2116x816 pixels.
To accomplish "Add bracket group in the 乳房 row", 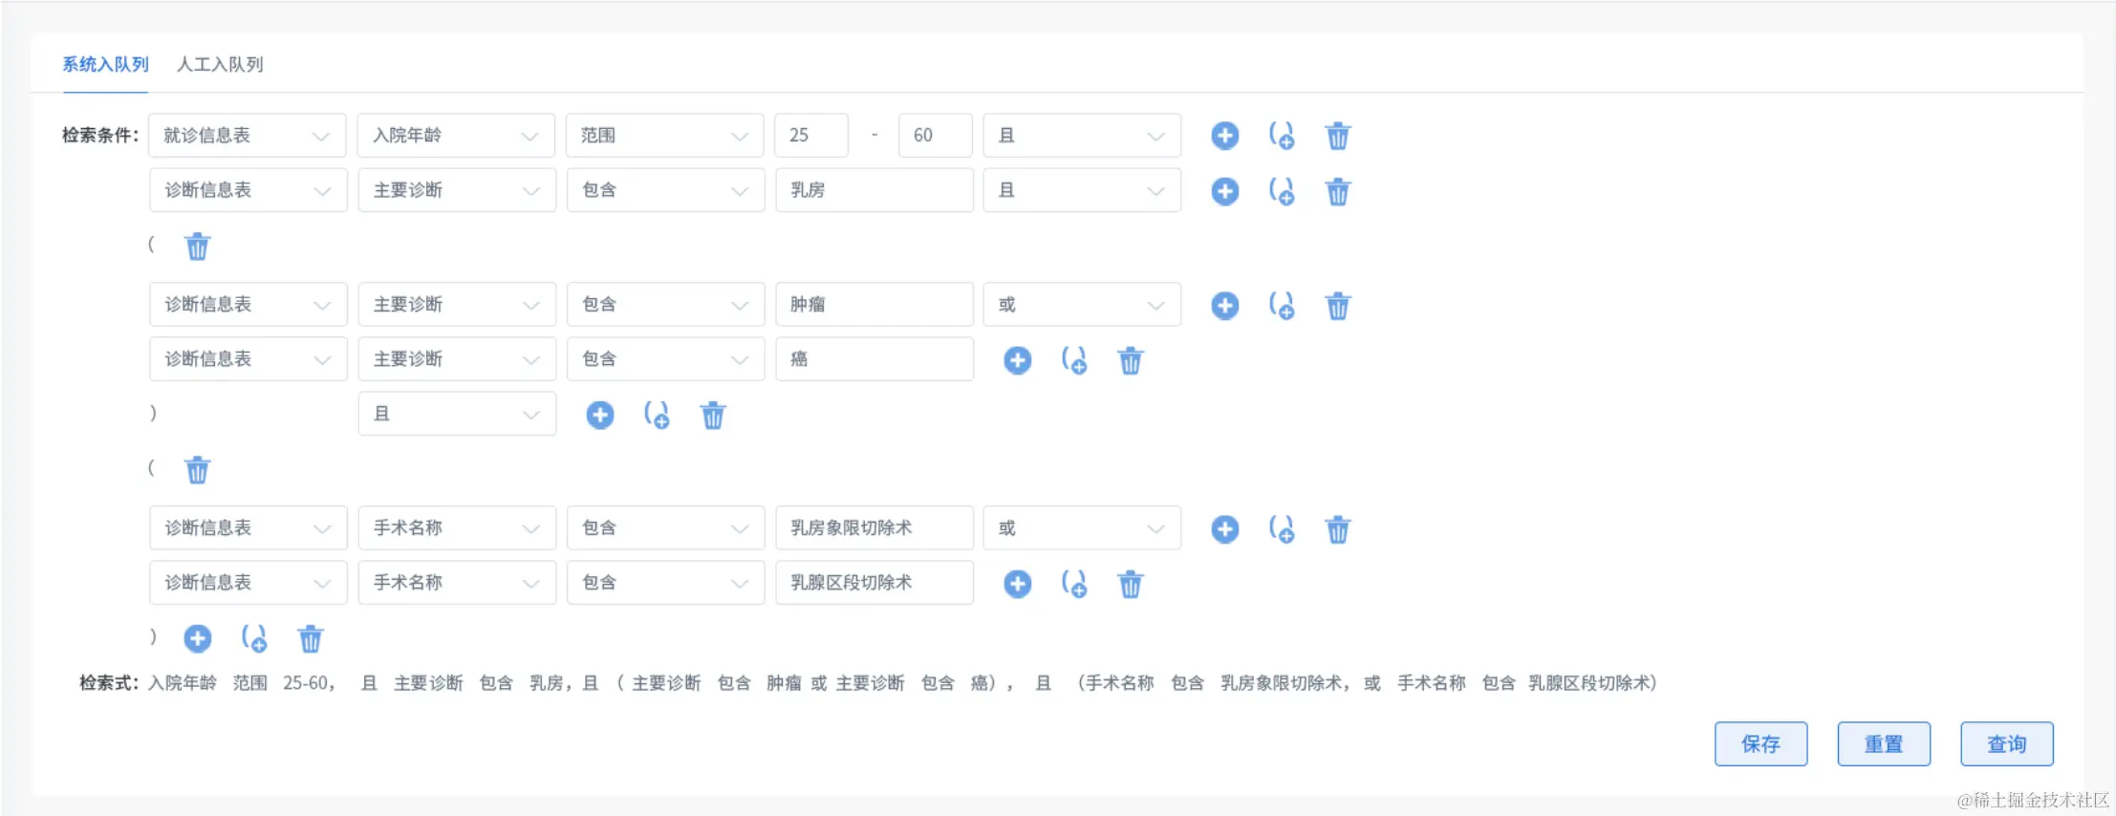I will (x=1282, y=191).
